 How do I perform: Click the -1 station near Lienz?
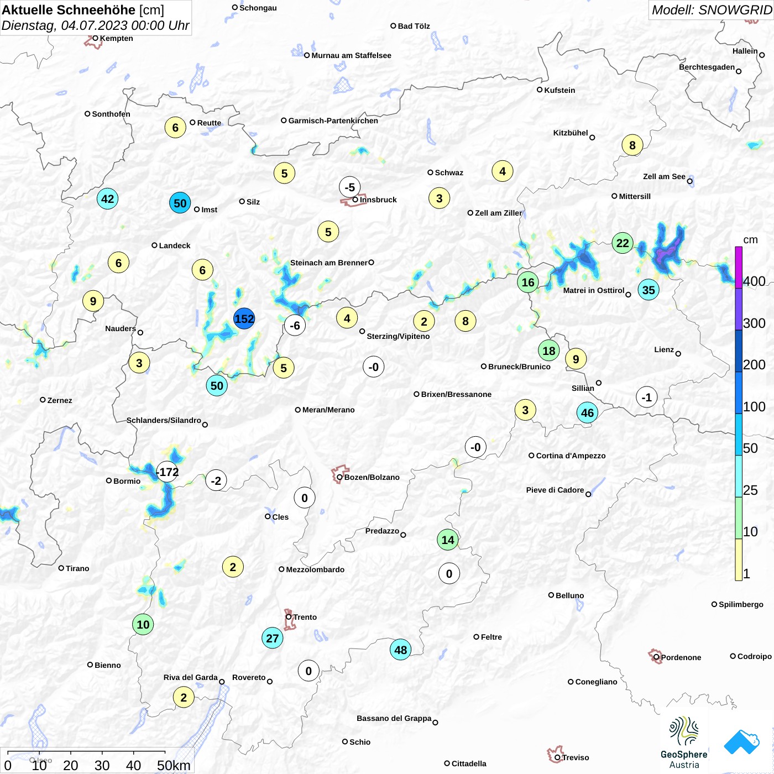pos(647,398)
